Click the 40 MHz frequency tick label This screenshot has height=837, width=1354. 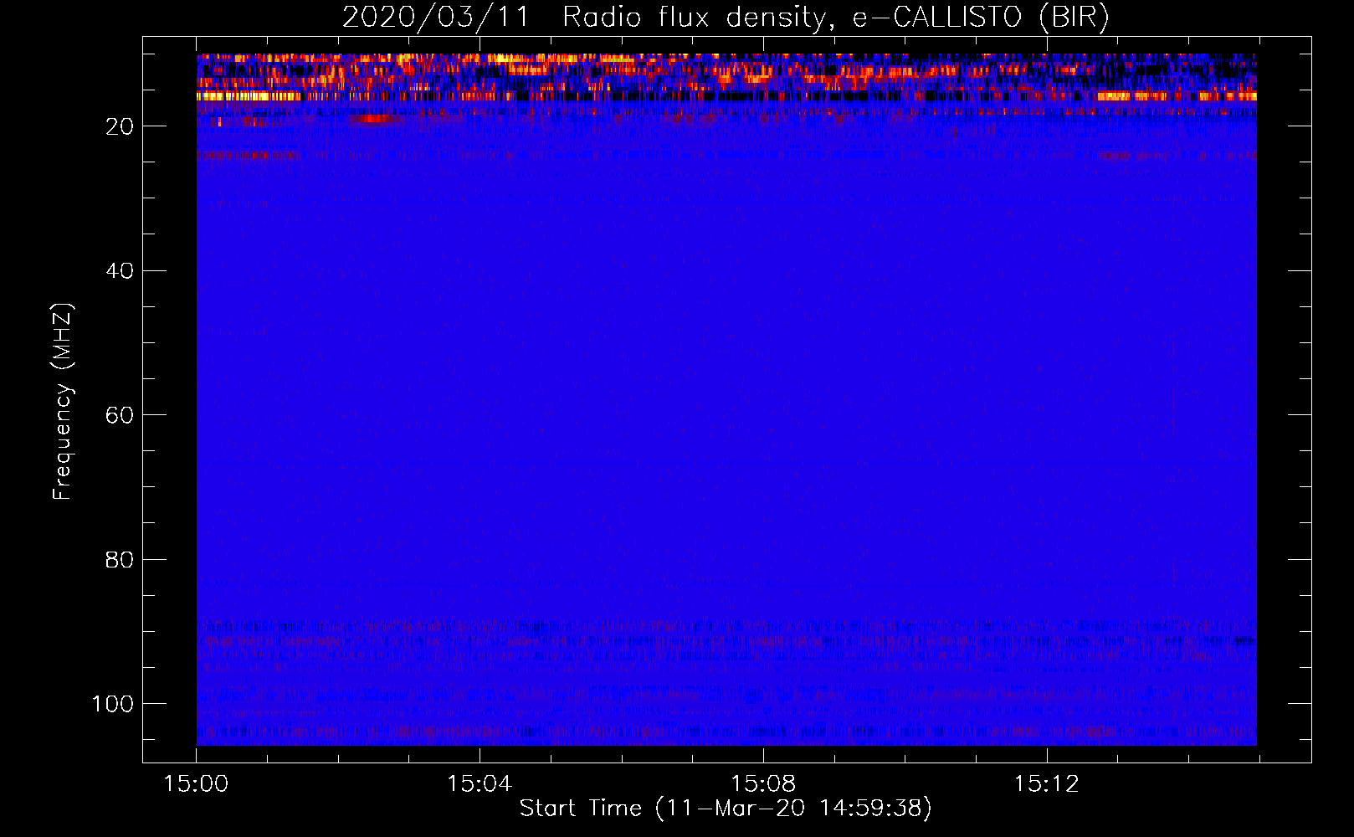click(120, 271)
